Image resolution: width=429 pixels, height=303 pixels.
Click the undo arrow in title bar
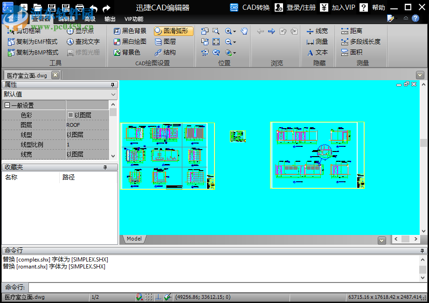click(93, 8)
